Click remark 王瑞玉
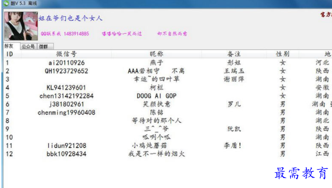 (234, 71)
